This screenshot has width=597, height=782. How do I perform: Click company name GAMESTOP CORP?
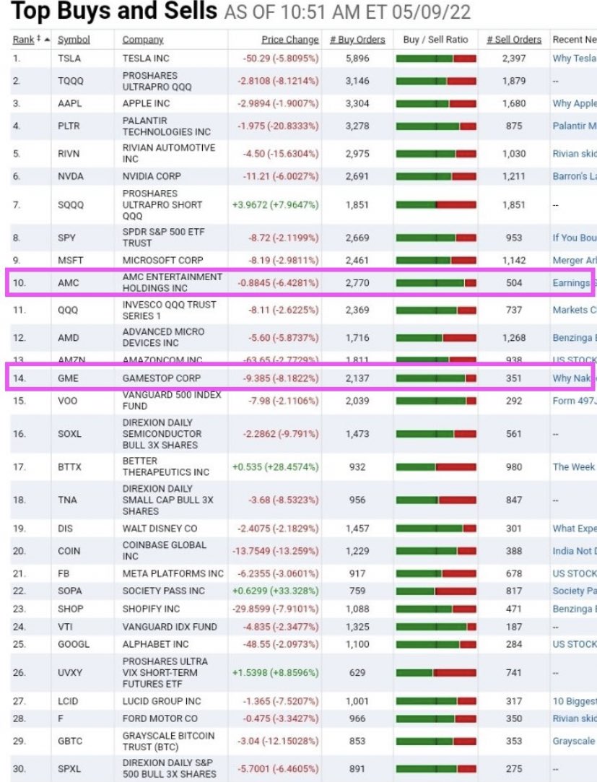pyautogui.click(x=162, y=378)
